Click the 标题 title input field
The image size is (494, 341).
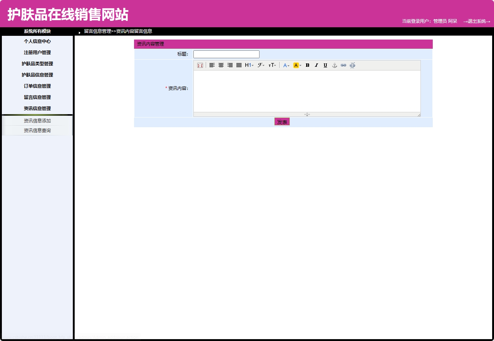click(x=226, y=54)
